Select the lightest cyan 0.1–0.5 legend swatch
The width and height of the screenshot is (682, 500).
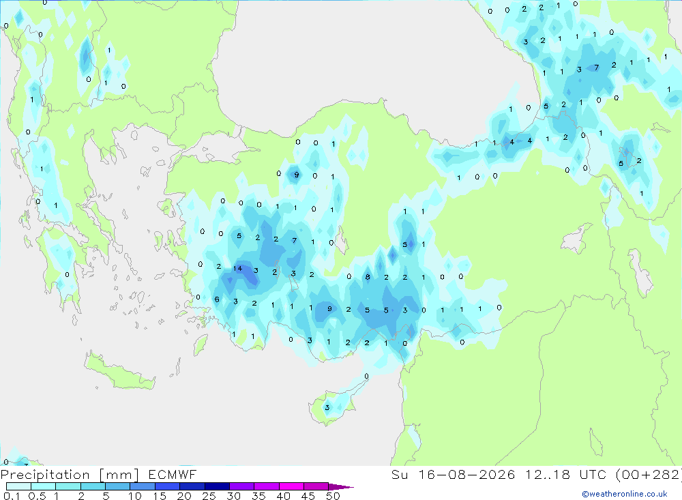pyautogui.click(x=18, y=486)
